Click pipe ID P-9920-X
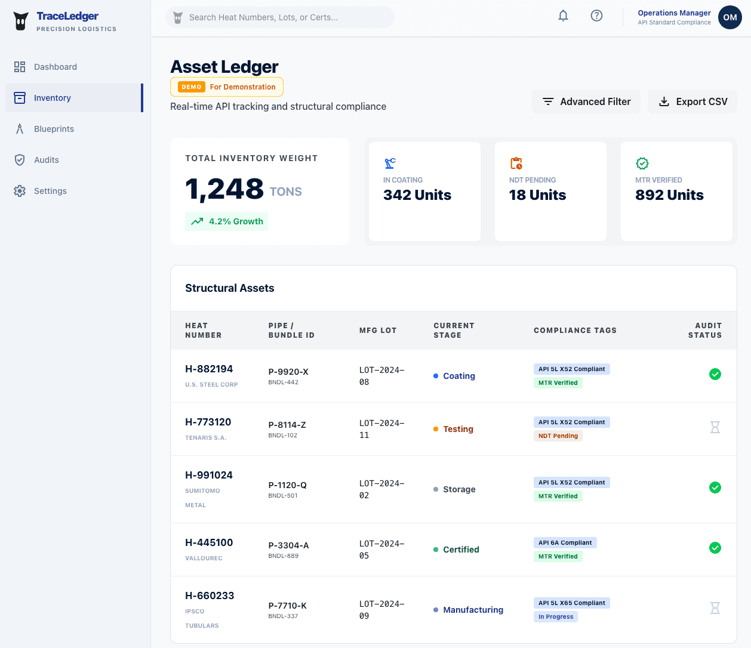Image resolution: width=751 pixels, height=648 pixels. point(288,372)
